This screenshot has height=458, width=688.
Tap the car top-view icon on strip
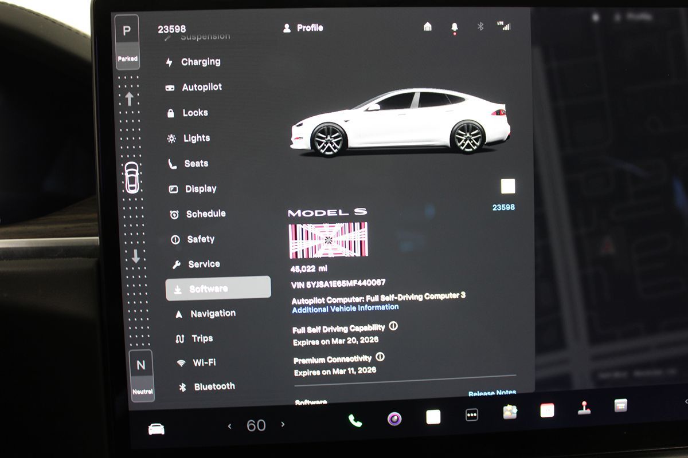point(132,177)
